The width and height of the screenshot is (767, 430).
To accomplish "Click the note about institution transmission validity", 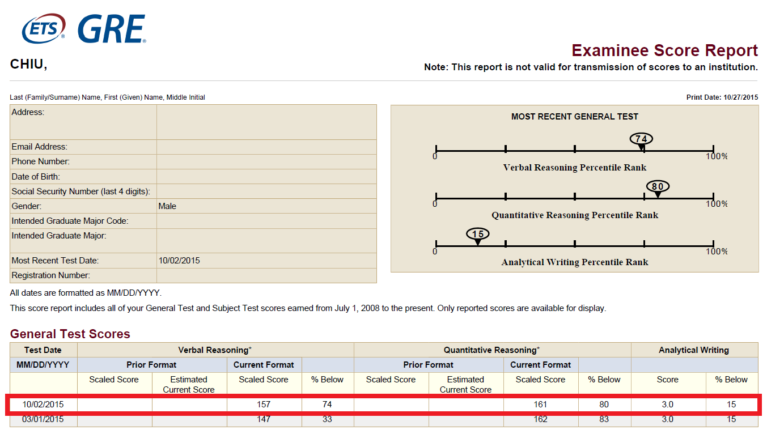I will pyautogui.click(x=591, y=67).
